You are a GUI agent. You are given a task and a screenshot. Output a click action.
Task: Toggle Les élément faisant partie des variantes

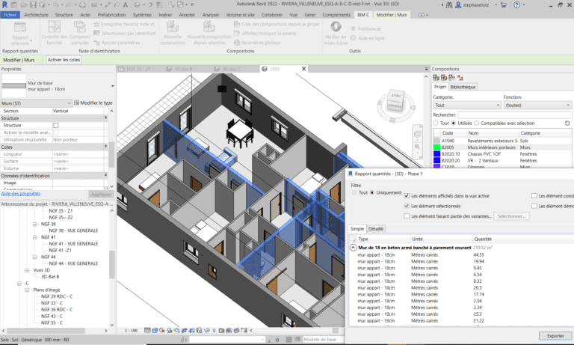click(x=407, y=216)
